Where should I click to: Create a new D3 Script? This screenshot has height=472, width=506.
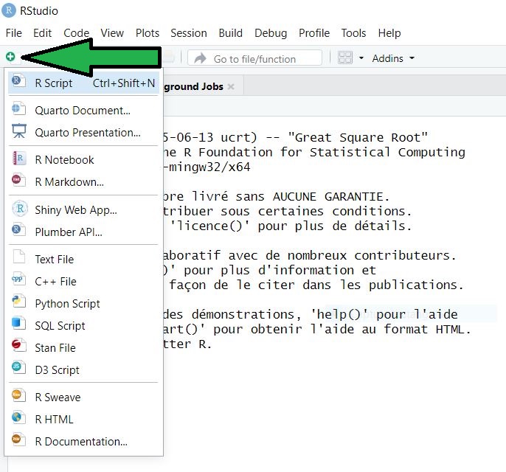pos(83,369)
